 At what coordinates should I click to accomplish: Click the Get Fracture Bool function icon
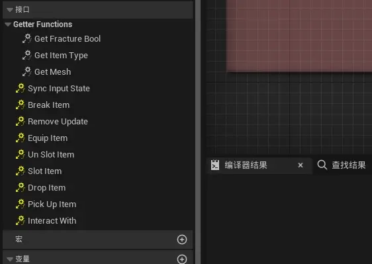tap(27, 38)
